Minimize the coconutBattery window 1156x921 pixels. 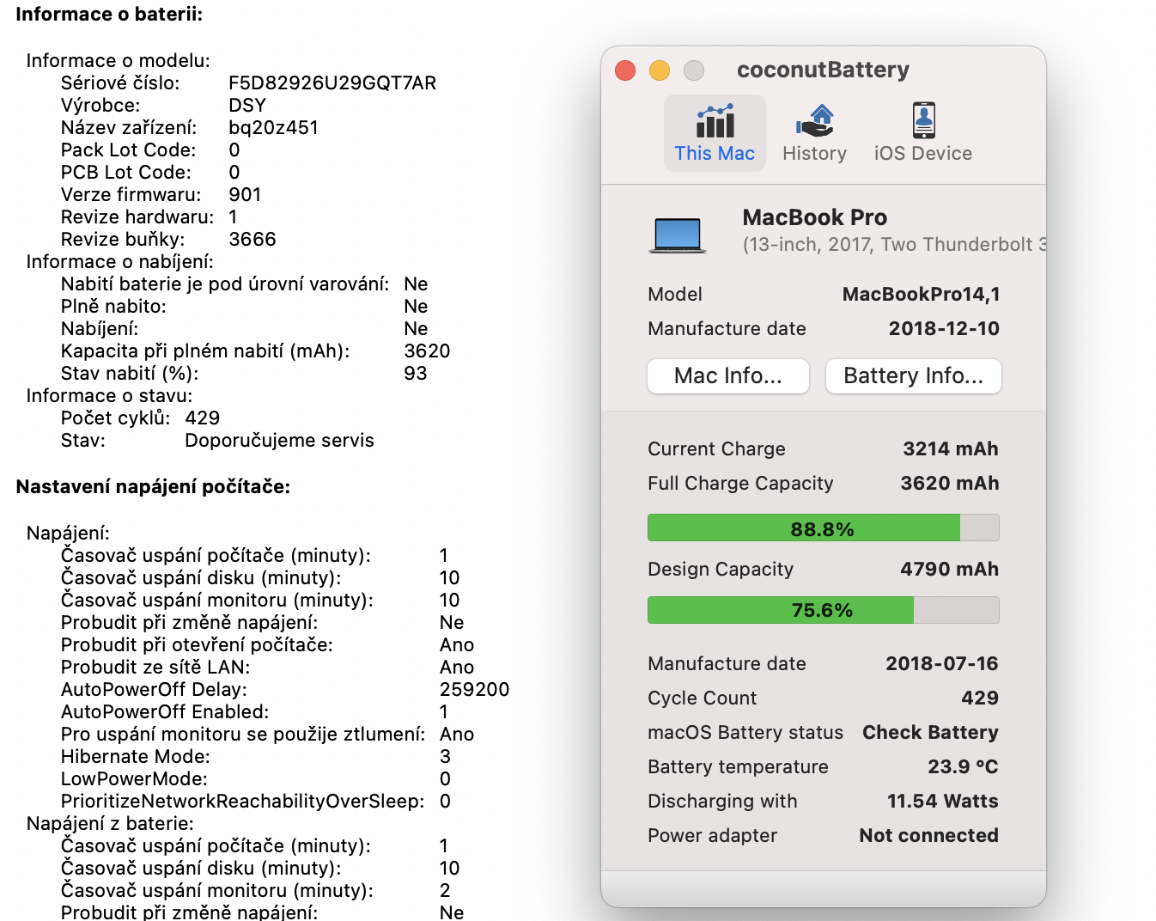[x=660, y=70]
